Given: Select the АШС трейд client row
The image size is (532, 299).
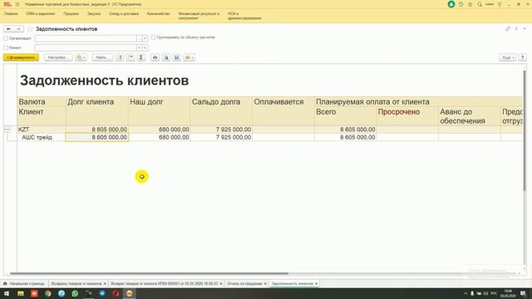Looking at the screenshot, I should click(37, 138).
